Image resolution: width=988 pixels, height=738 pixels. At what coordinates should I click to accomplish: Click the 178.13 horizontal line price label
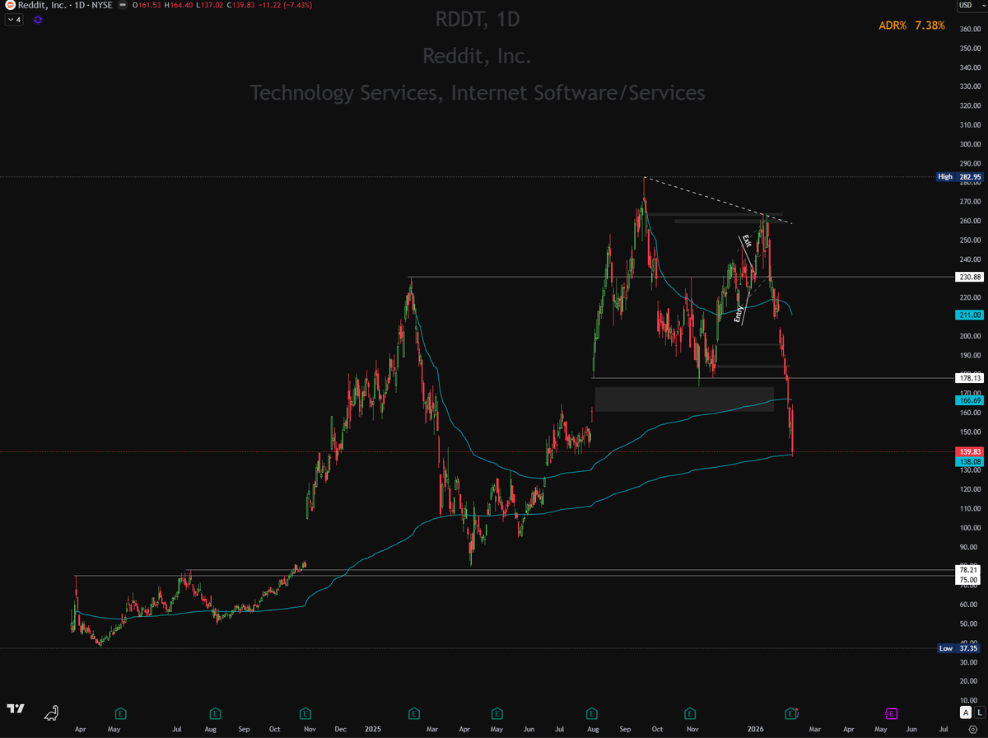click(x=970, y=378)
